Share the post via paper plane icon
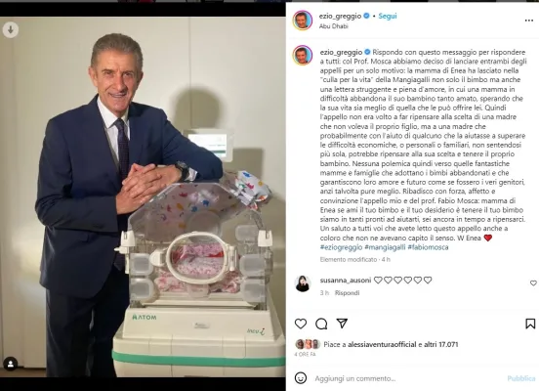The image size is (539, 391). (342, 324)
